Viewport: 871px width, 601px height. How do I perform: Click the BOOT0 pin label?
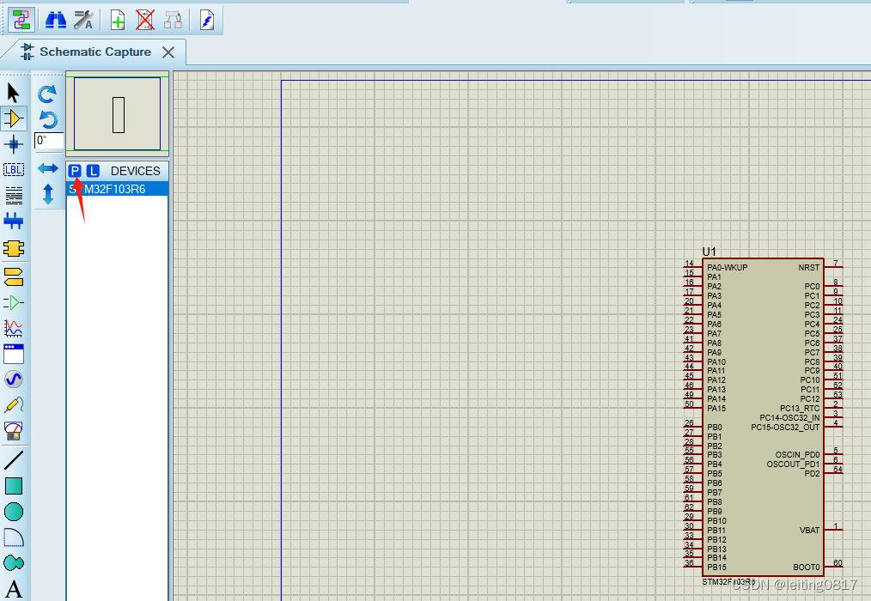tap(806, 568)
